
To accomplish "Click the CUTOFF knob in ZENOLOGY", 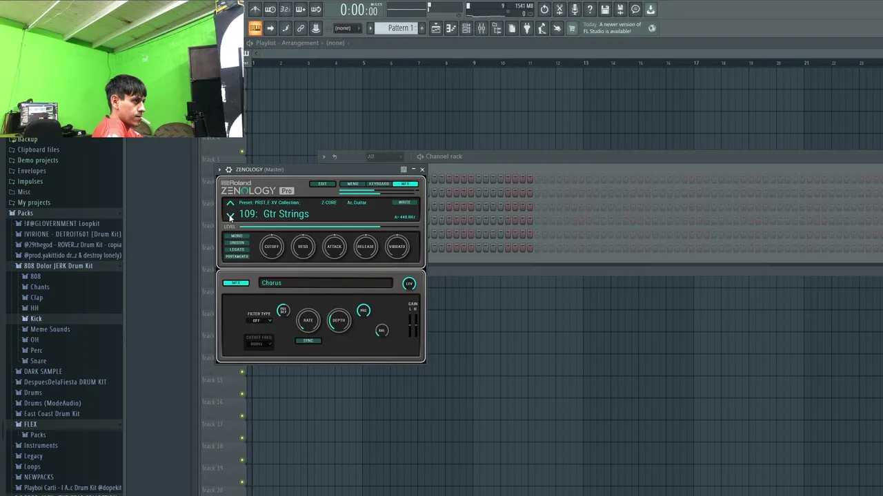I will tap(272, 247).
